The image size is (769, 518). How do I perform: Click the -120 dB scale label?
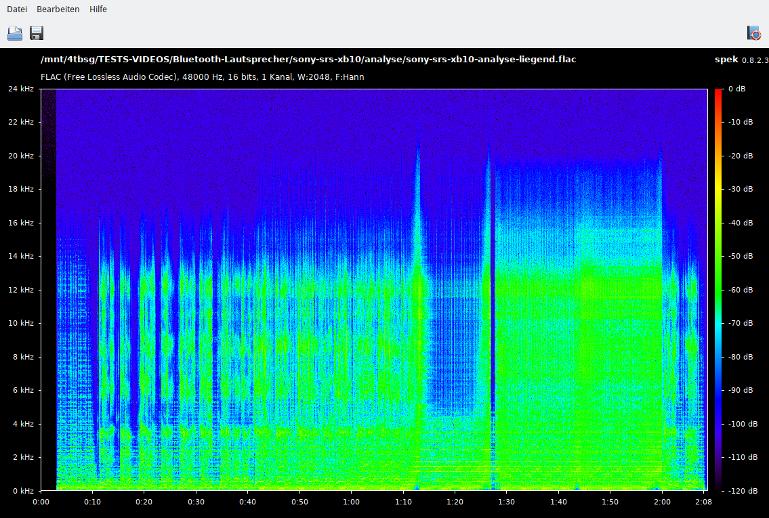click(x=741, y=491)
